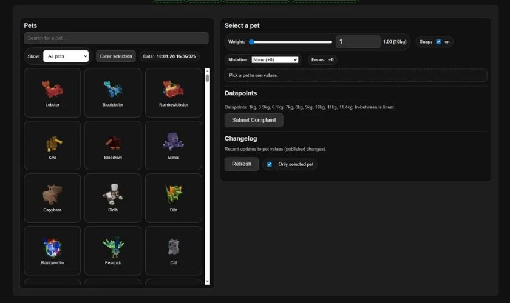Click the Weight slider track

pos(291,42)
